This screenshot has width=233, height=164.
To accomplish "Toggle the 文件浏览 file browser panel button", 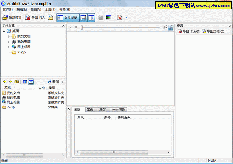I will [x=68, y=18].
